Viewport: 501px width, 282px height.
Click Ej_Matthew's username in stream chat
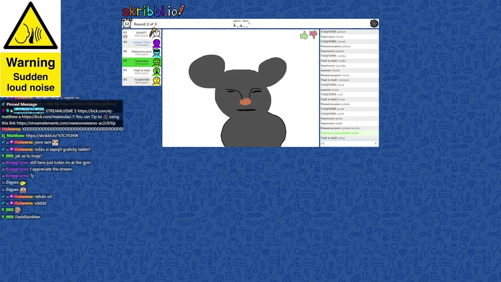(13, 136)
